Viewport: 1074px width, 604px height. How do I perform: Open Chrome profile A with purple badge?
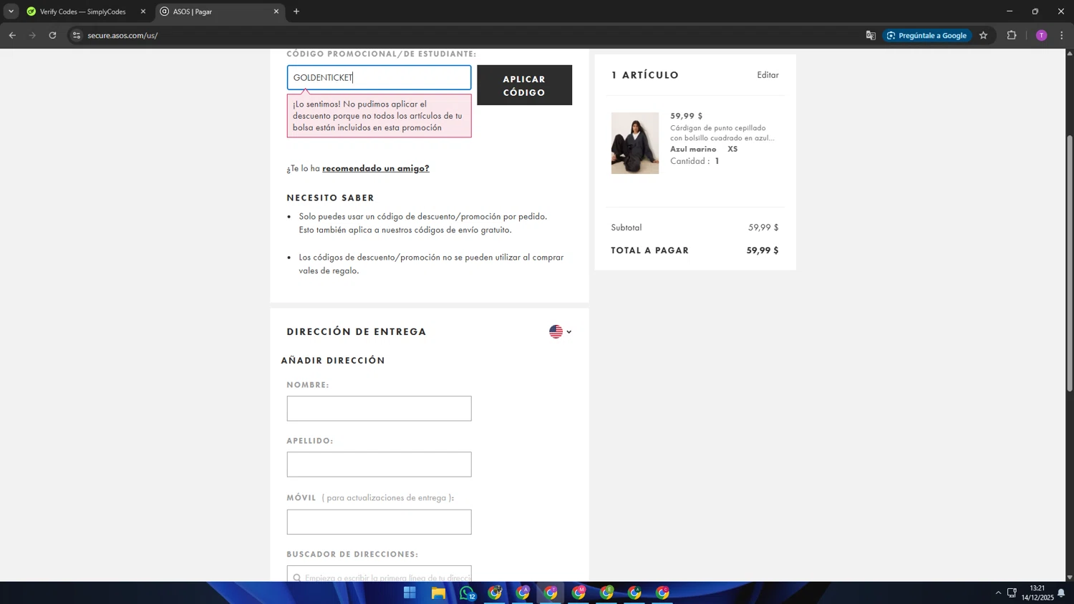point(523,593)
